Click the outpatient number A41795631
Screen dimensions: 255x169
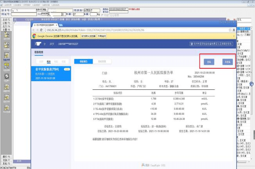tap(111, 86)
